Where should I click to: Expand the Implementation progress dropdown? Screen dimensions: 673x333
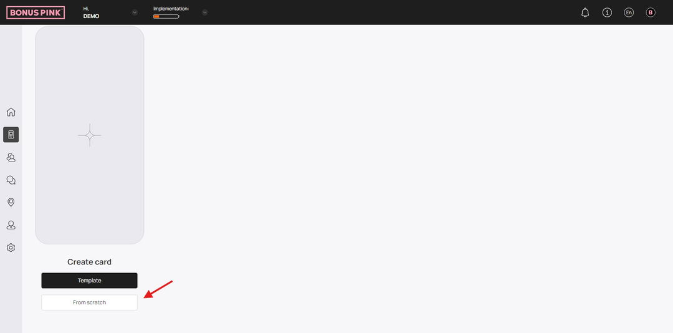pos(205,12)
